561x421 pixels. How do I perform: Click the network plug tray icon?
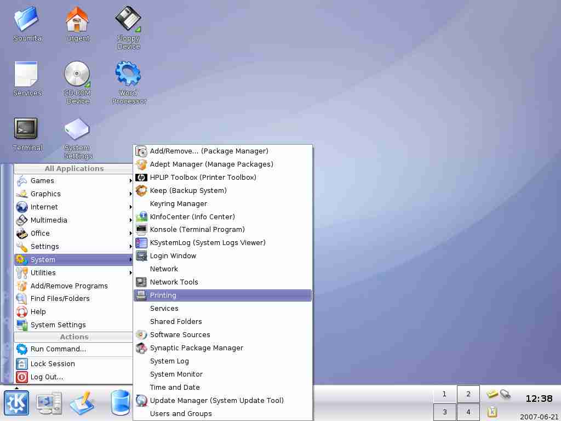505,394
